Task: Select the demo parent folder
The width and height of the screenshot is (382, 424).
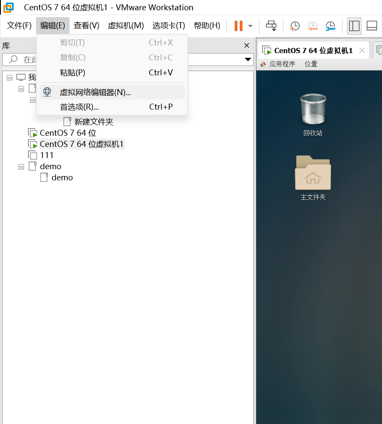Action: [51, 166]
